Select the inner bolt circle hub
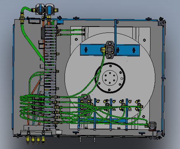 110,78
